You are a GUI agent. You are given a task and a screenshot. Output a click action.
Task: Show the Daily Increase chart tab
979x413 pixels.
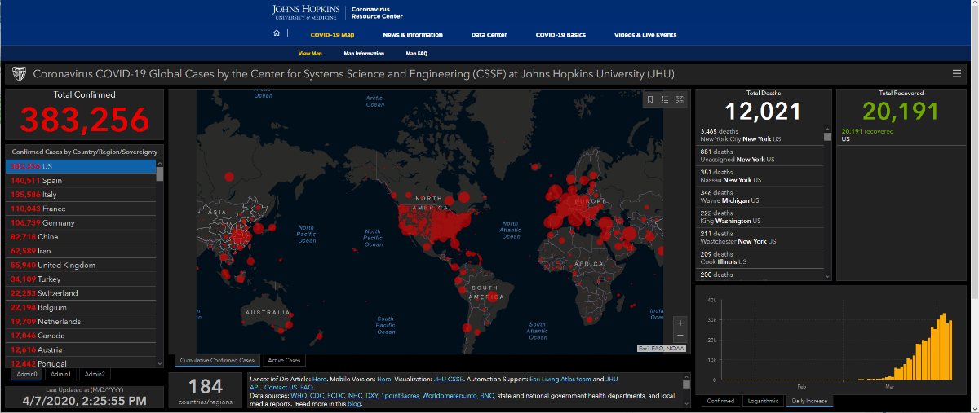pyautogui.click(x=809, y=401)
